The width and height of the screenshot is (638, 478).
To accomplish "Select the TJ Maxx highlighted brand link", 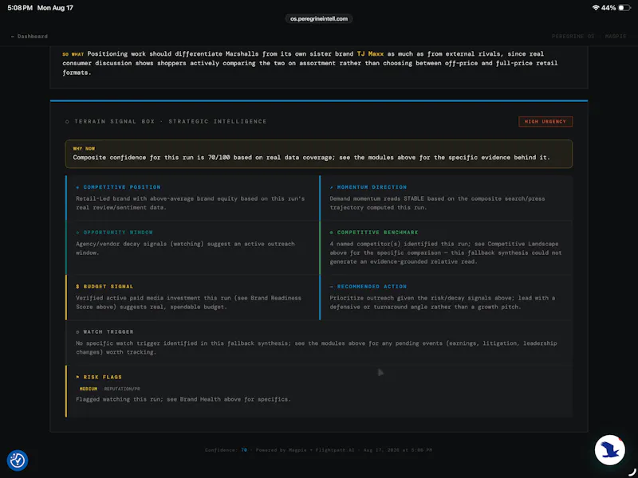I will tap(370, 53).
